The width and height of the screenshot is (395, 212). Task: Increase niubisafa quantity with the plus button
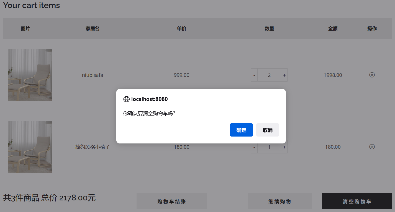(x=284, y=75)
